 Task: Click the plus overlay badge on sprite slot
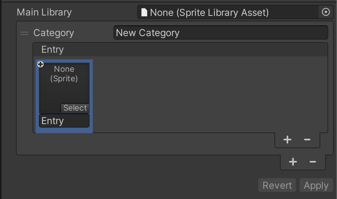tap(40, 64)
